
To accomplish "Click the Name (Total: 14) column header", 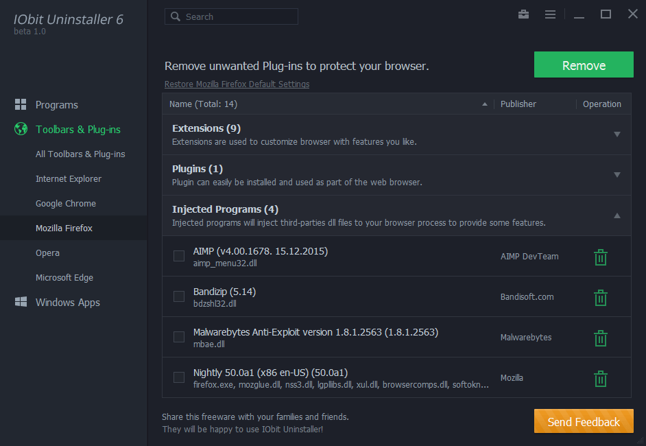I will 203,104.
